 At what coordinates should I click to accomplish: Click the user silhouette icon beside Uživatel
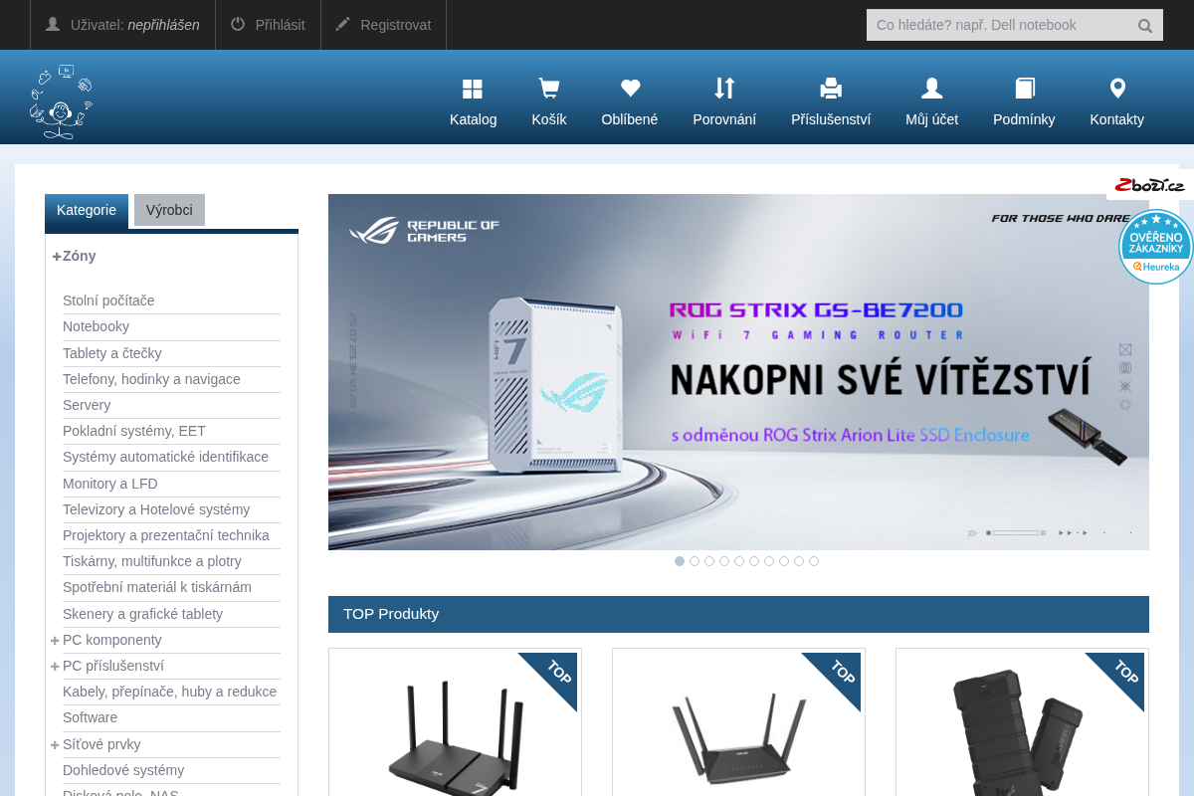point(53,24)
